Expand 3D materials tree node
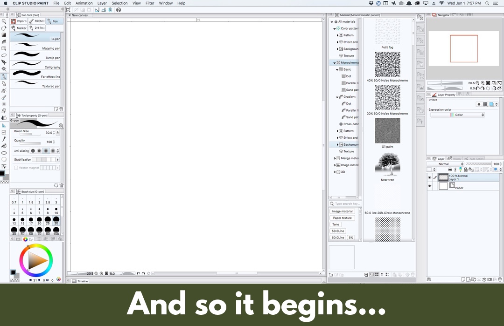504x326 pixels. point(335,172)
